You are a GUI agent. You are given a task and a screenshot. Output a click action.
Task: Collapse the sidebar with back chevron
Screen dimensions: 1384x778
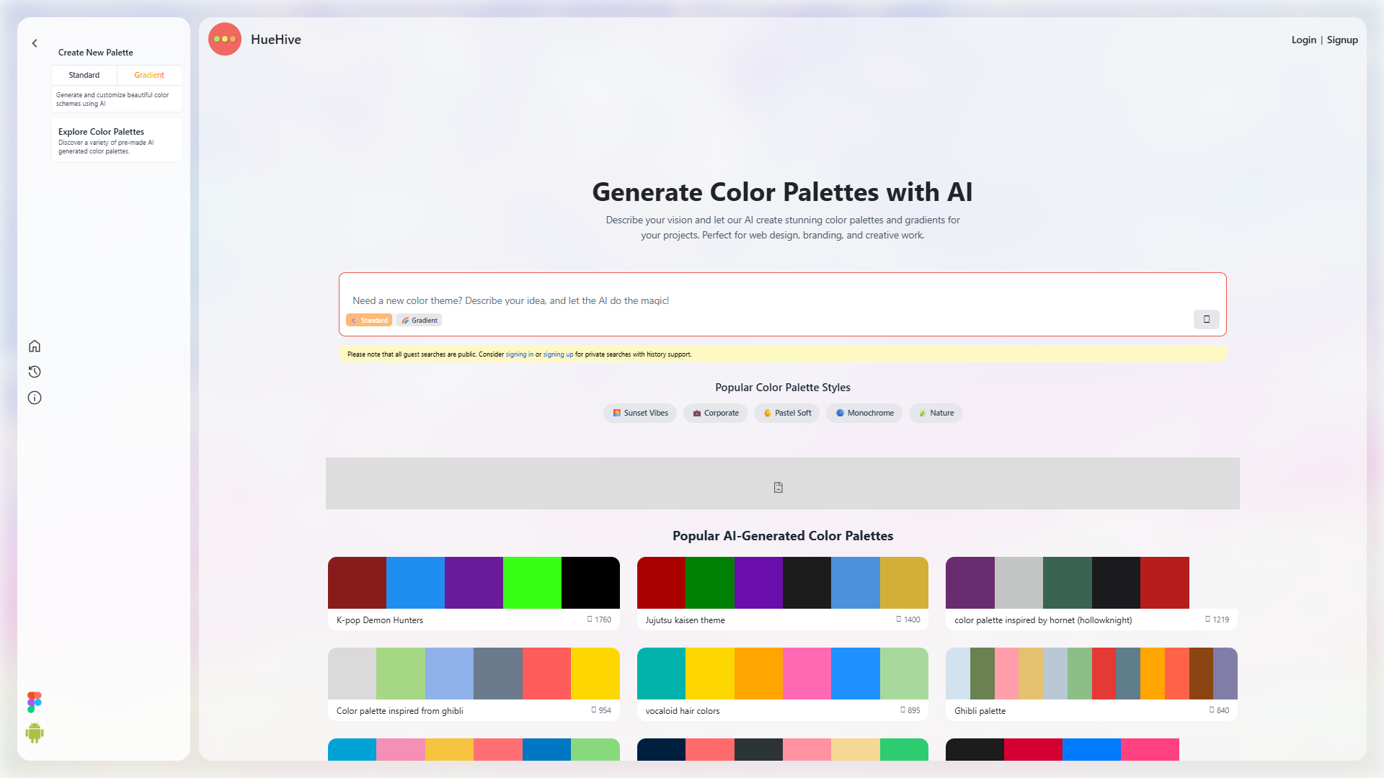click(x=35, y=43)
